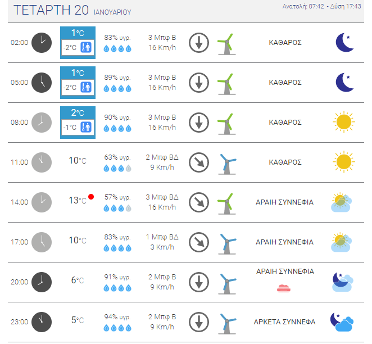Click the sunrise and sunset times text

(x=321, y=6)
